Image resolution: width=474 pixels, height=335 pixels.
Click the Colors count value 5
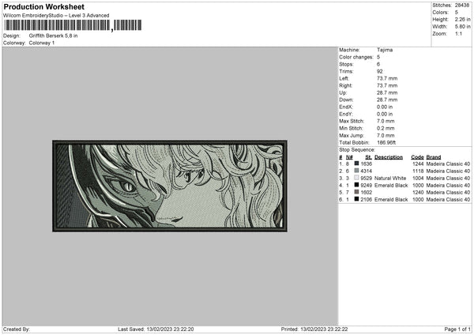coord(457,13)
